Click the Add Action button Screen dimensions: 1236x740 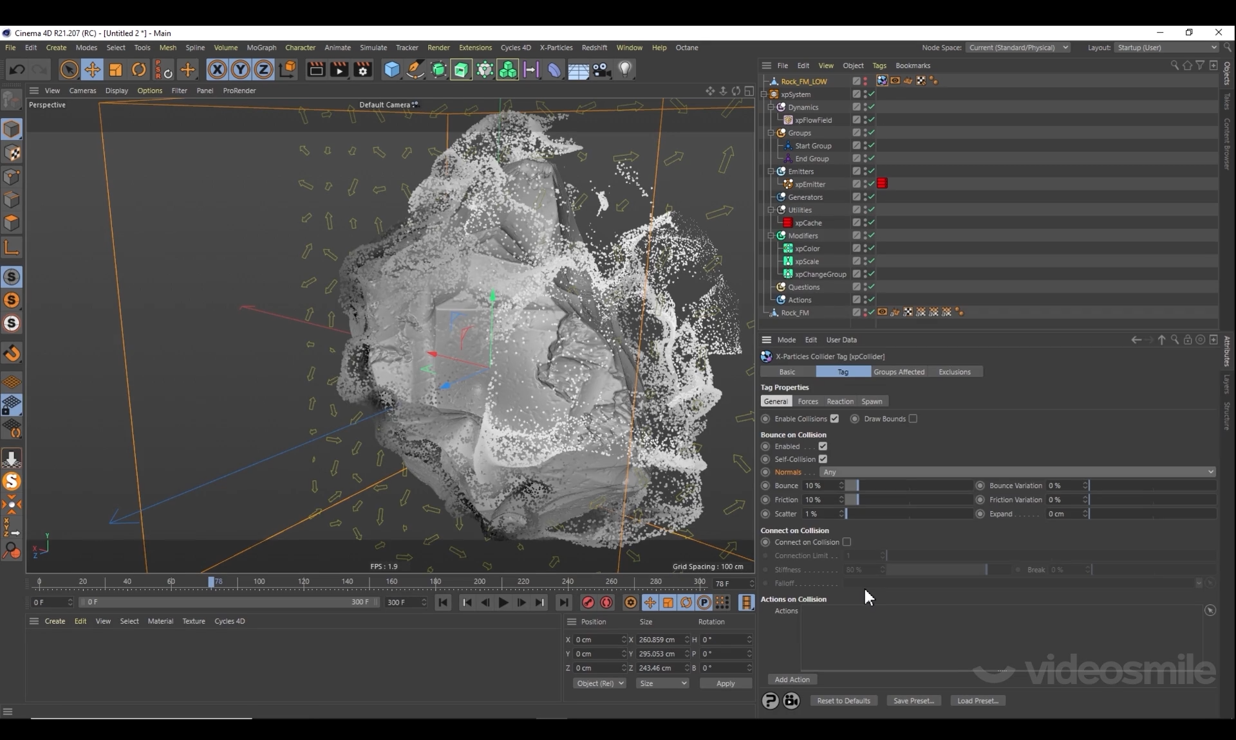tap(792, 680)
